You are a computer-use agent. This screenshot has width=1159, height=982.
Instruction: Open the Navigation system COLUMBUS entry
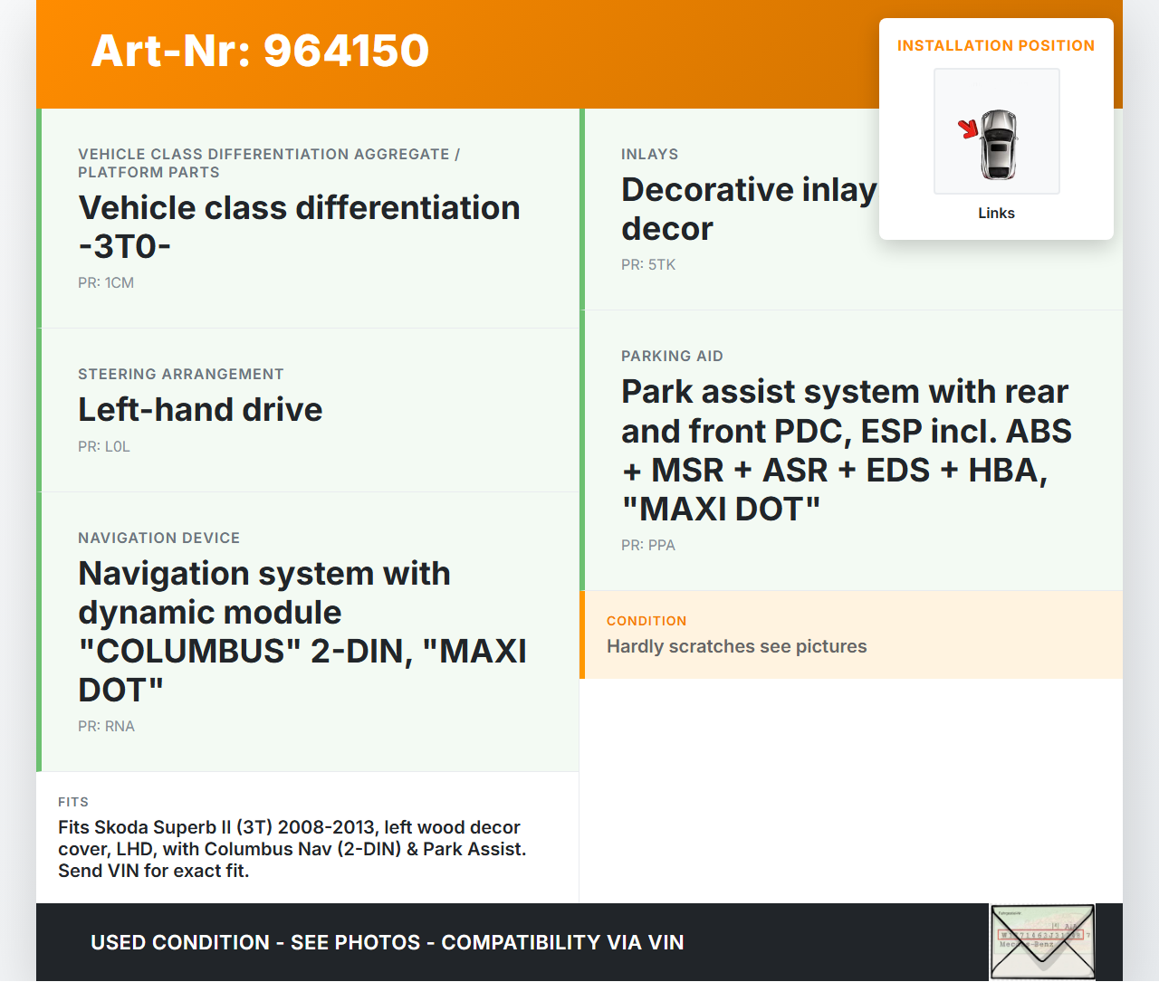tap(302, 631)
